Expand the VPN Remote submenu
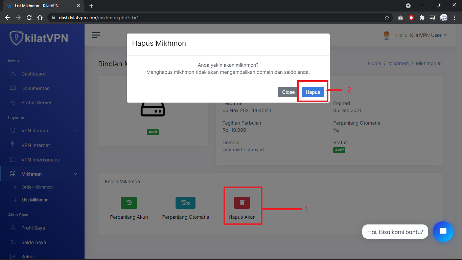462x260 pixels. pos(42,131)
